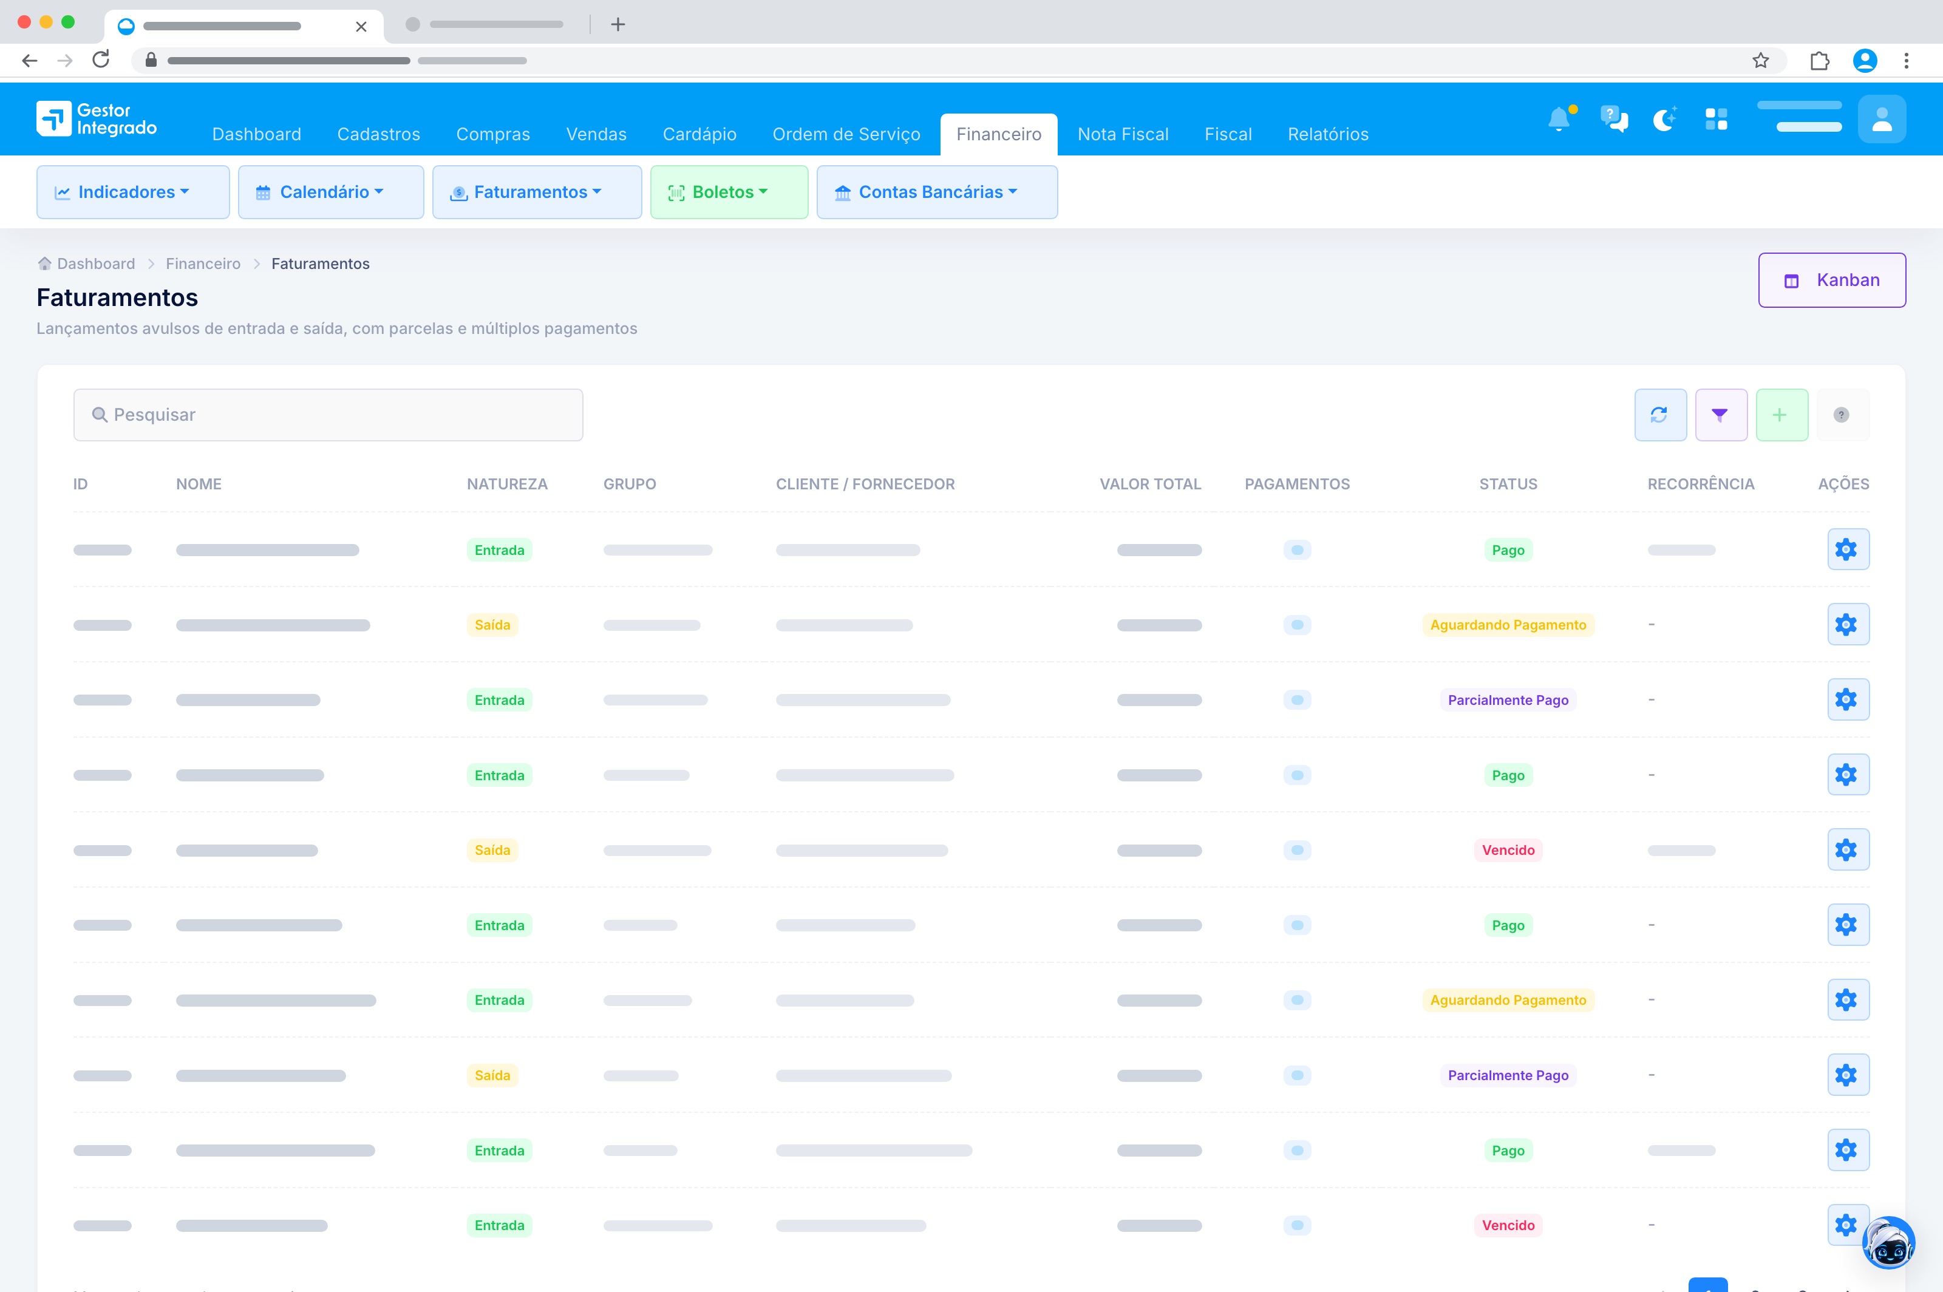Add a new faturamento with plus button
This screenshot has width=1943, height=1292.
coord(1781,415)
